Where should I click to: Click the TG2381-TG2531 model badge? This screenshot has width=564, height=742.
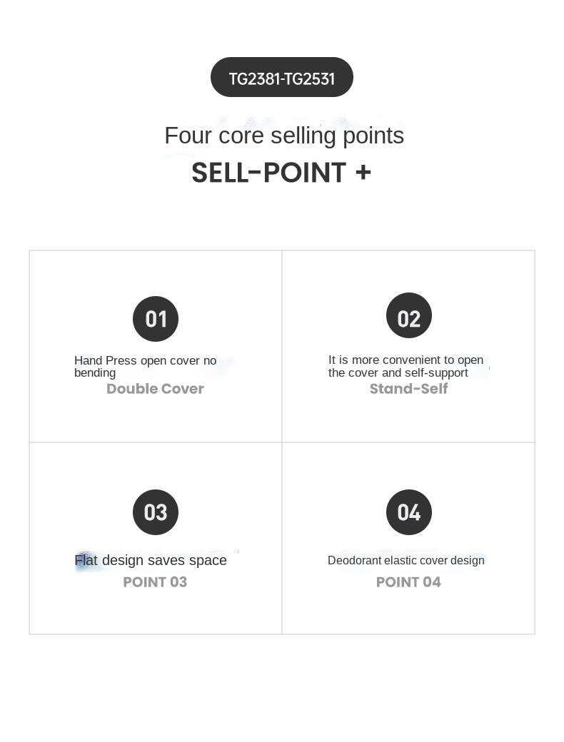pyautogui.click(x=282, y=78)
